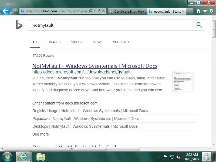The image size is (216, 162).
Task: Stop loading with the address bar X
Action: pos(103,11)
